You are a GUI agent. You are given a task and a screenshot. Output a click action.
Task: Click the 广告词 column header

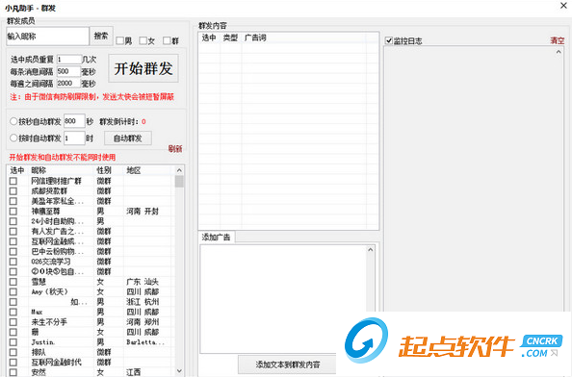click(303, 38)
